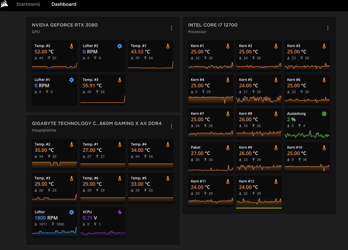Click fan gear icon on Lüfter #2 card

tap(120, 46)
